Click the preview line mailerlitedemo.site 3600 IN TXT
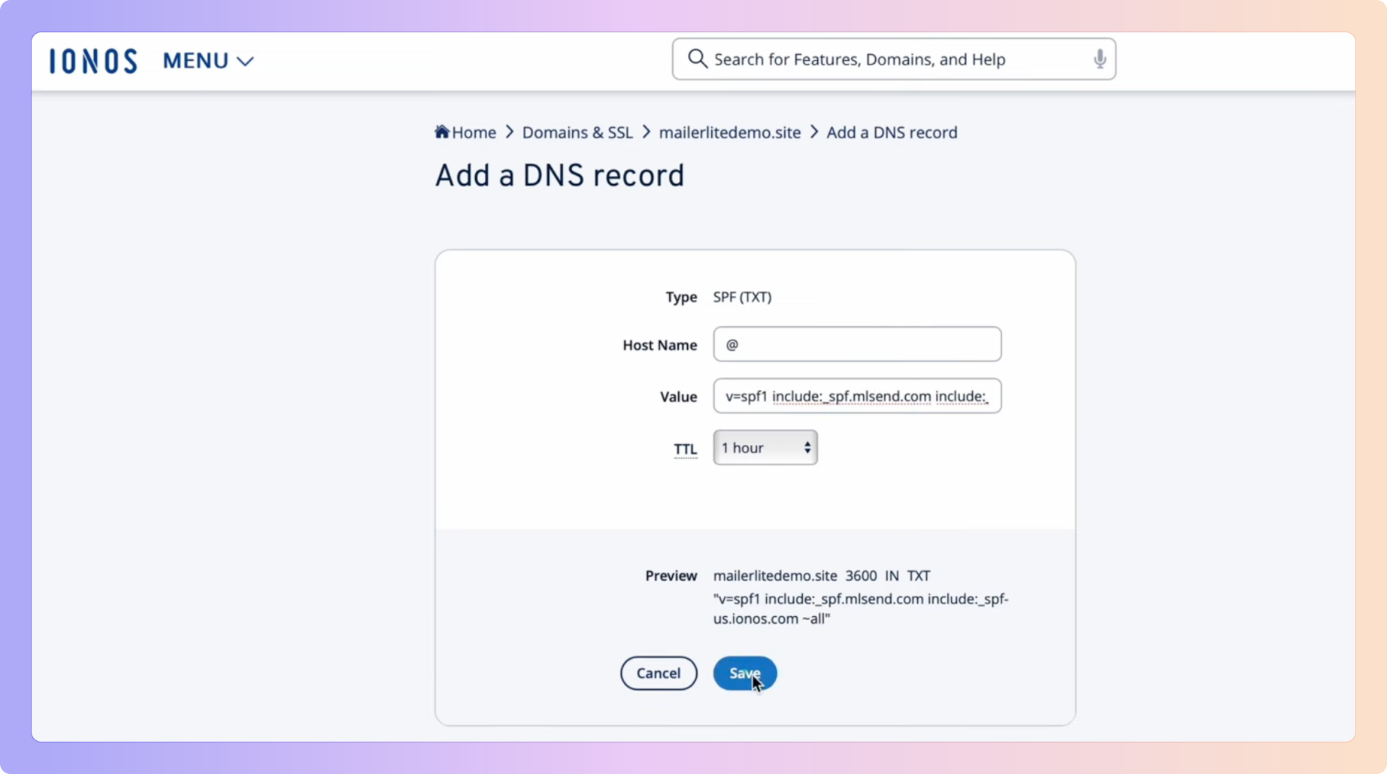Image resolution: width=1387 pixels, height=774 pixels. tap(822, 576)
